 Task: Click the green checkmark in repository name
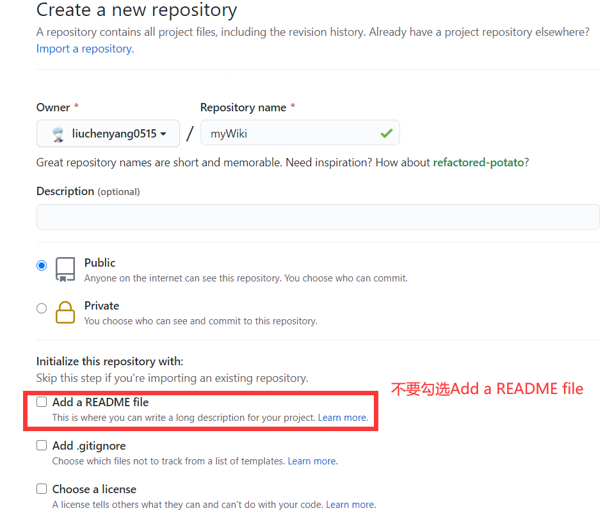tap(386, 134)
